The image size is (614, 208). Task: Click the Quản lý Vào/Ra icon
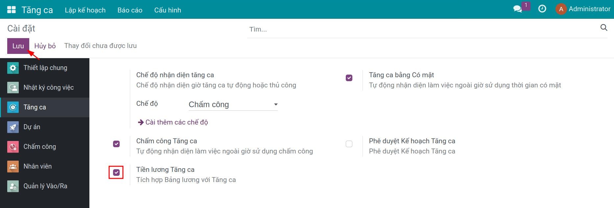pyautogui.click(x=13, y=186)
